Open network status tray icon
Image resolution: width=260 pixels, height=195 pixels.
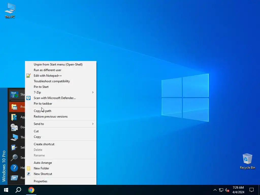coord(221,190)
